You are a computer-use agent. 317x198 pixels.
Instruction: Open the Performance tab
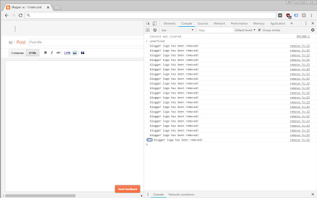click(x=239, y=23)
